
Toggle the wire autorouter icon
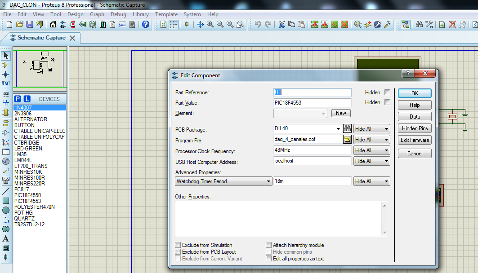click(406, 24)
